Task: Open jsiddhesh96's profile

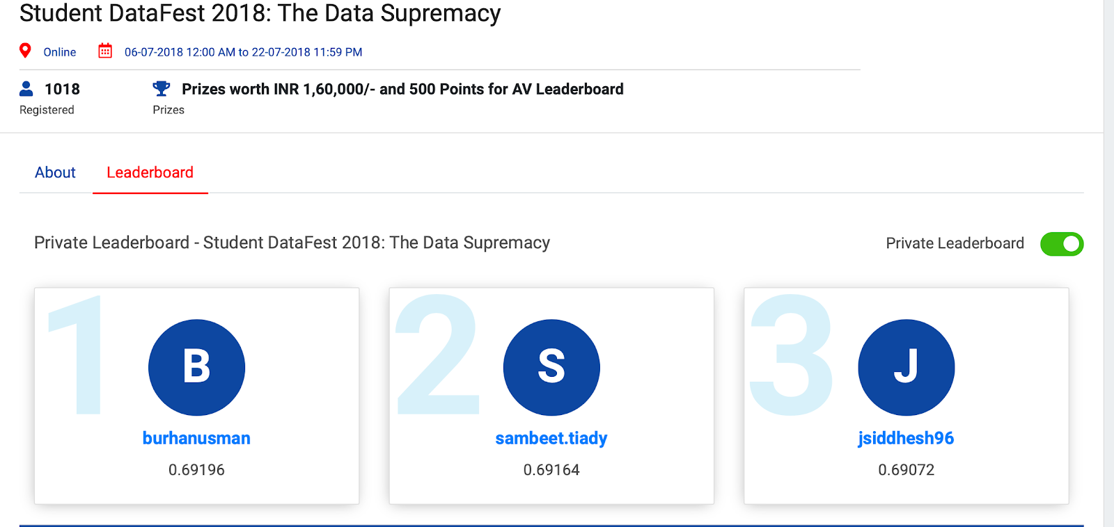Action: 906,438
